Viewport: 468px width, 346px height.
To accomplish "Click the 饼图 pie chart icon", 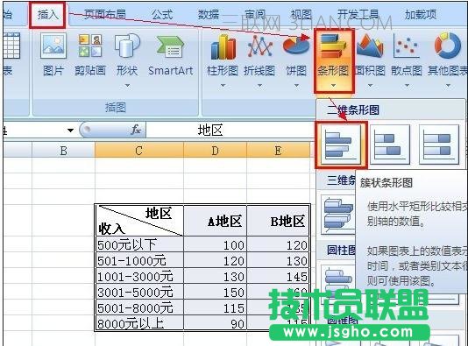I will [296, 46].
